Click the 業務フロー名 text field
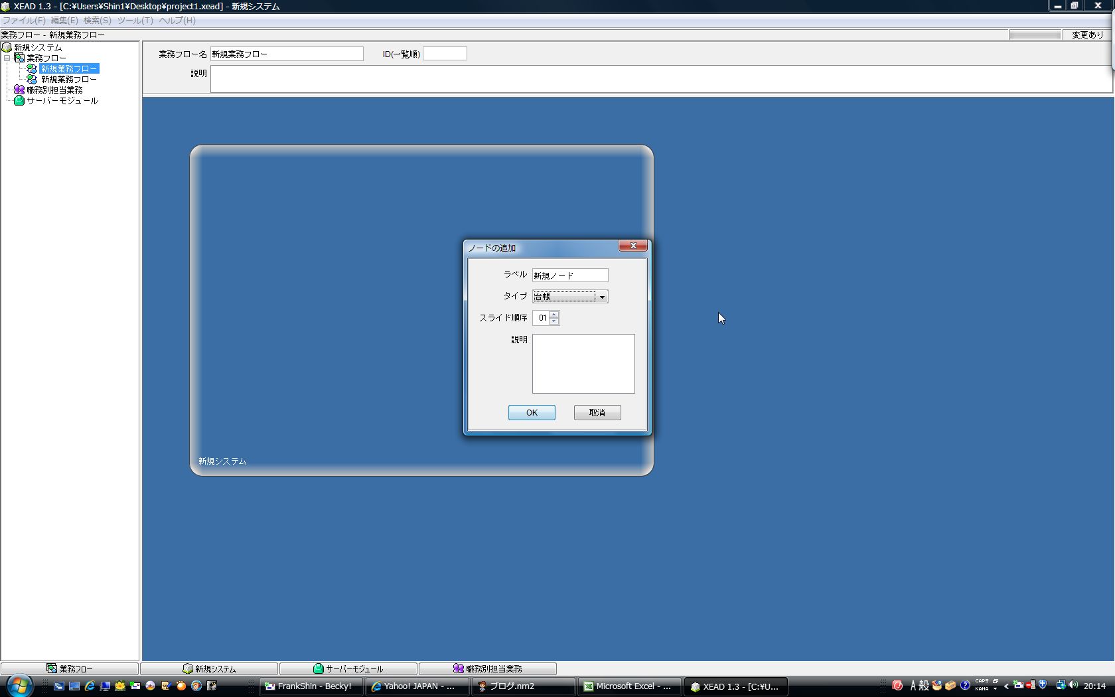 tap(287, 54)
